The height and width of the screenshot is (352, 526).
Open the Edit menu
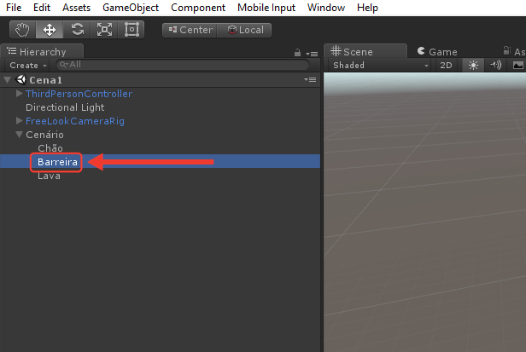coord(42,8)
